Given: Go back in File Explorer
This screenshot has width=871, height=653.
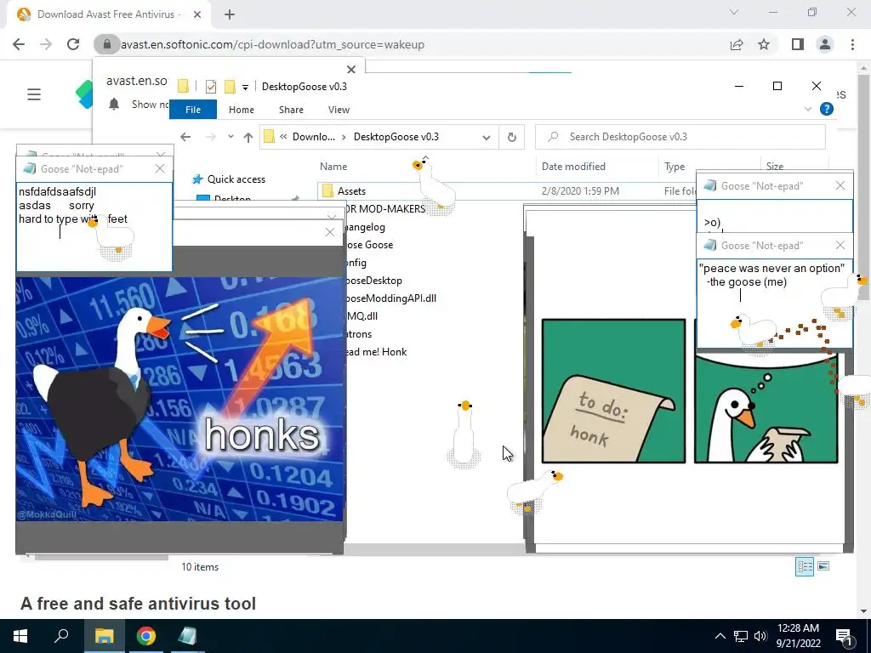Looking at the screenshot, I should [185, 137].
